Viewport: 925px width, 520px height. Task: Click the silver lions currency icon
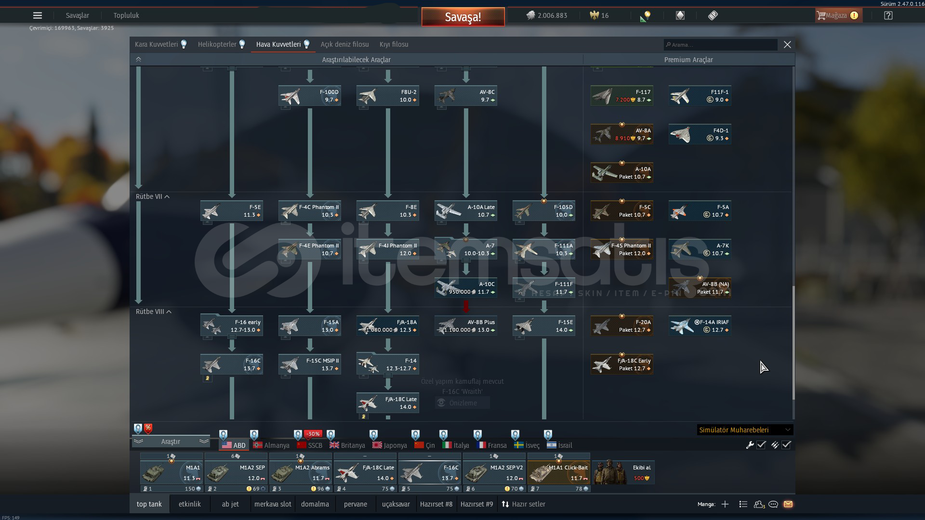pyautogui.click(x=530, y=15)
